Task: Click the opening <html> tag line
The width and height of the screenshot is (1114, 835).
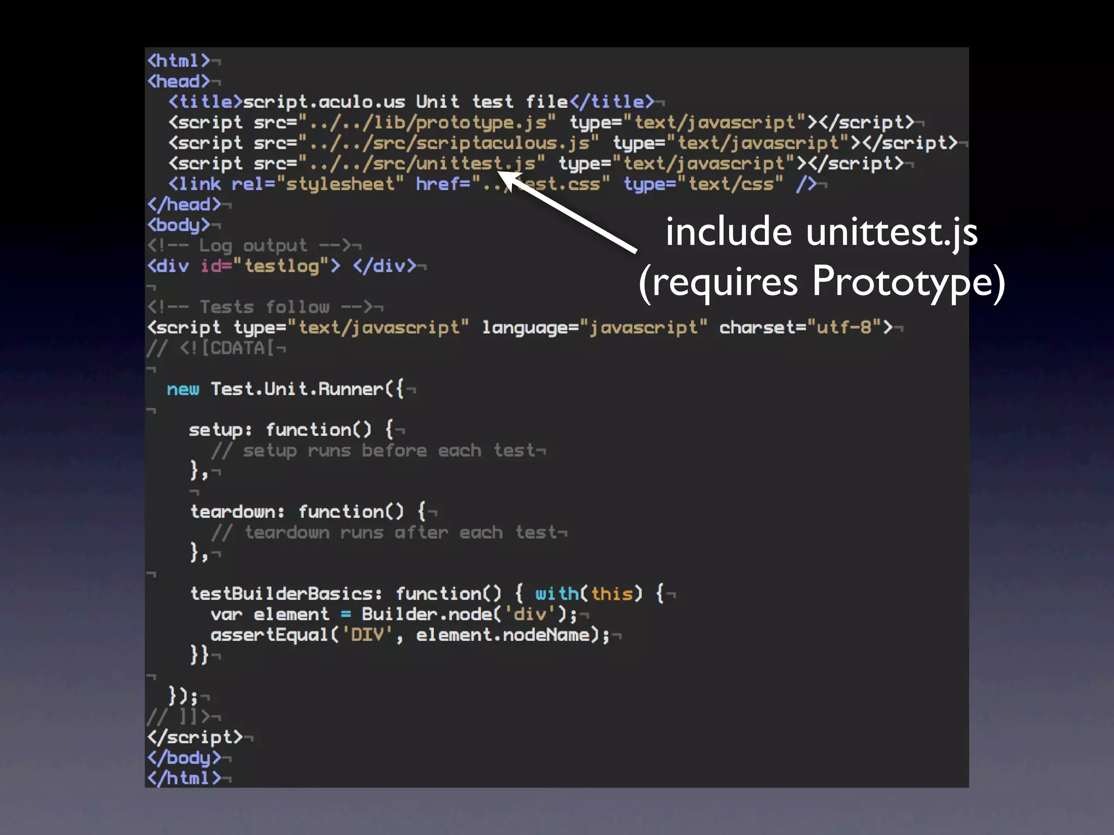Action: click(178, 60)
